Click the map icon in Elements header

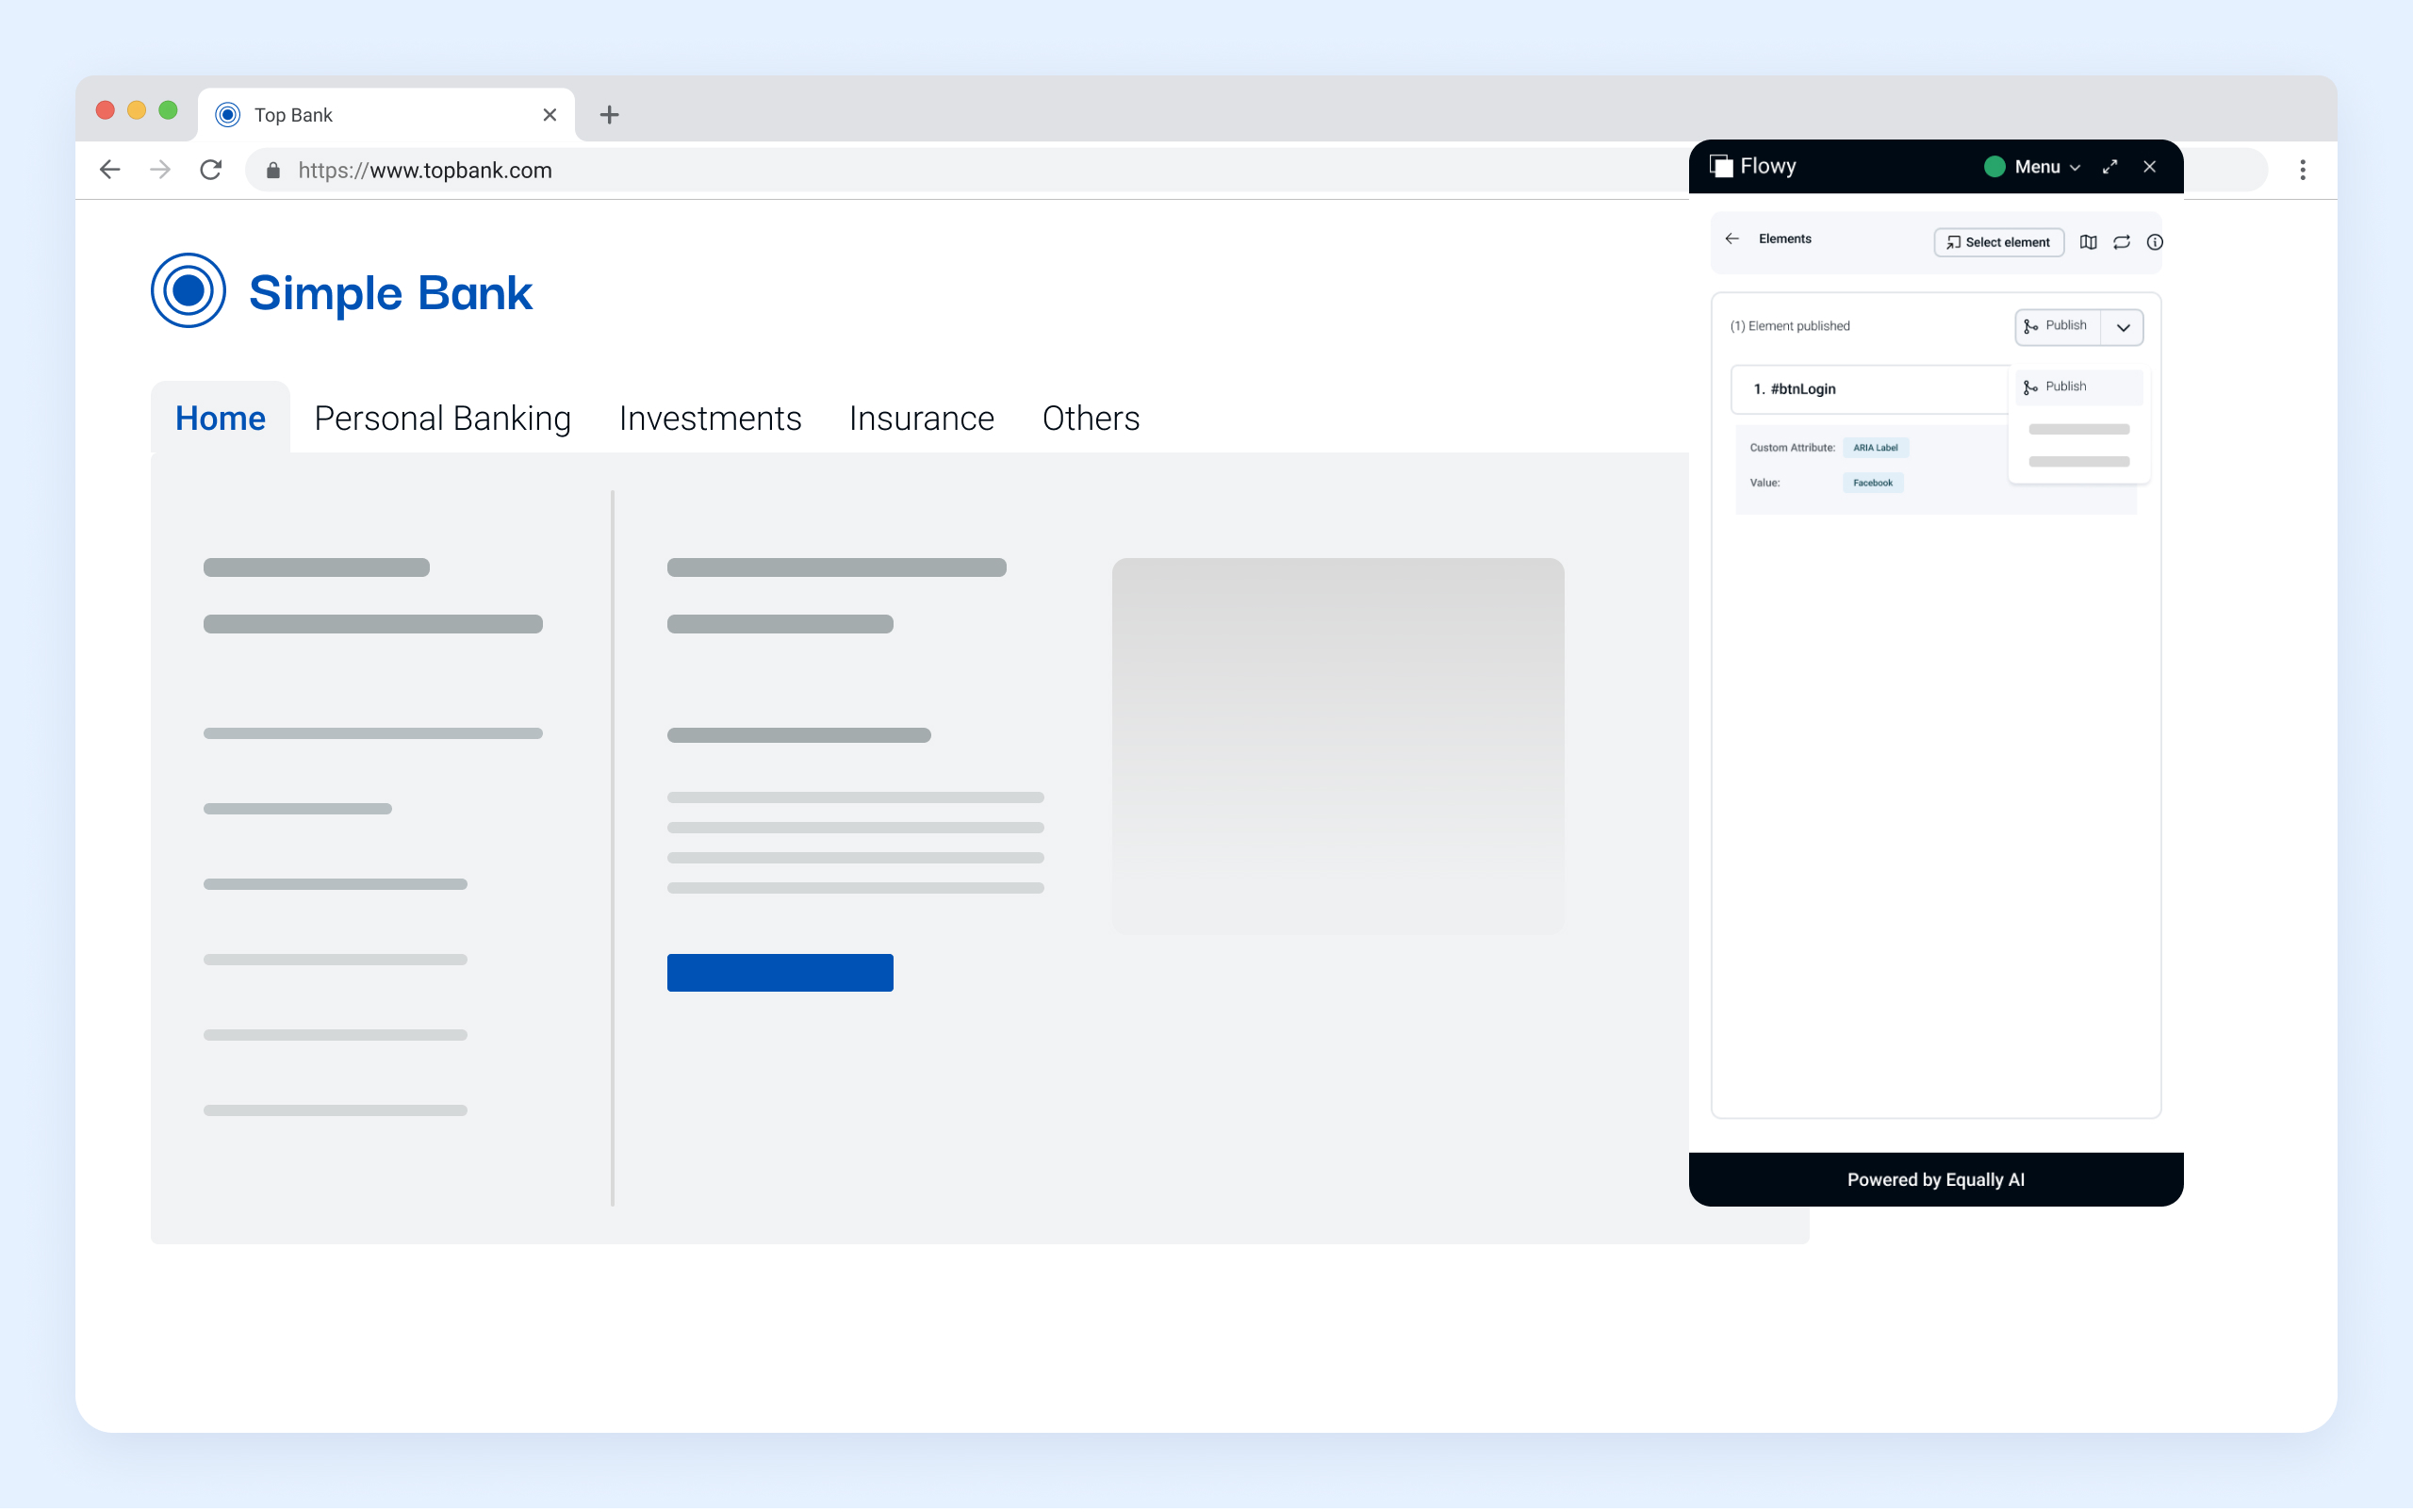coord(2088,242)
